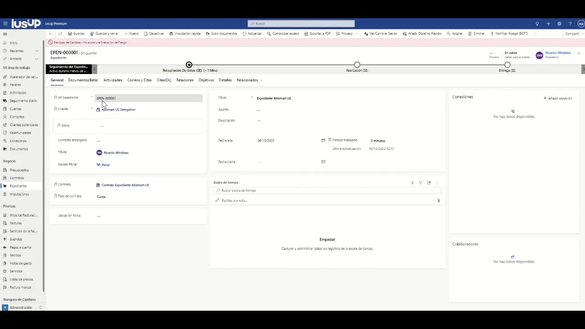
Task: Click Exportar a PDF in the toolbar
Action: (x=317, y=34)
